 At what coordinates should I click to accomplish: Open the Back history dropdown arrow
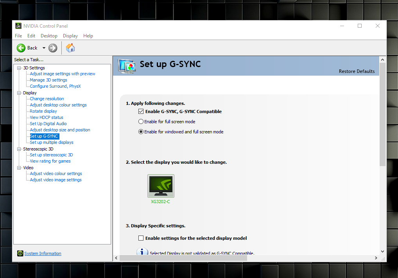(x=44, y=48)
